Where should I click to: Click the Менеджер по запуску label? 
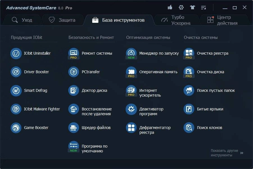[159, 53]
